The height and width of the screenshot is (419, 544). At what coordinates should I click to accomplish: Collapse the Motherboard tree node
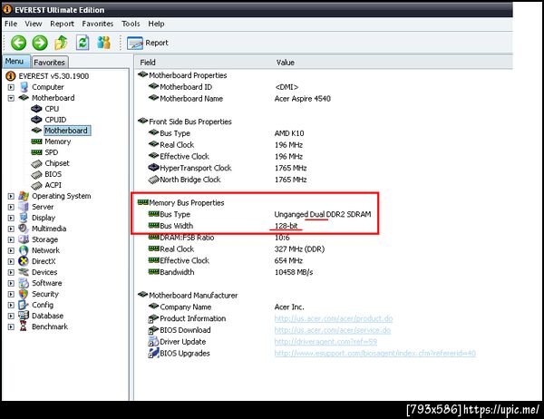pyautogui.click(x=11, y=98)
